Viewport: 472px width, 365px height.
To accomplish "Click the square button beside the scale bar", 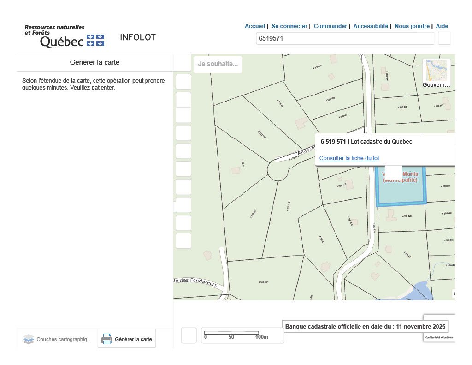I will [189, 335].
